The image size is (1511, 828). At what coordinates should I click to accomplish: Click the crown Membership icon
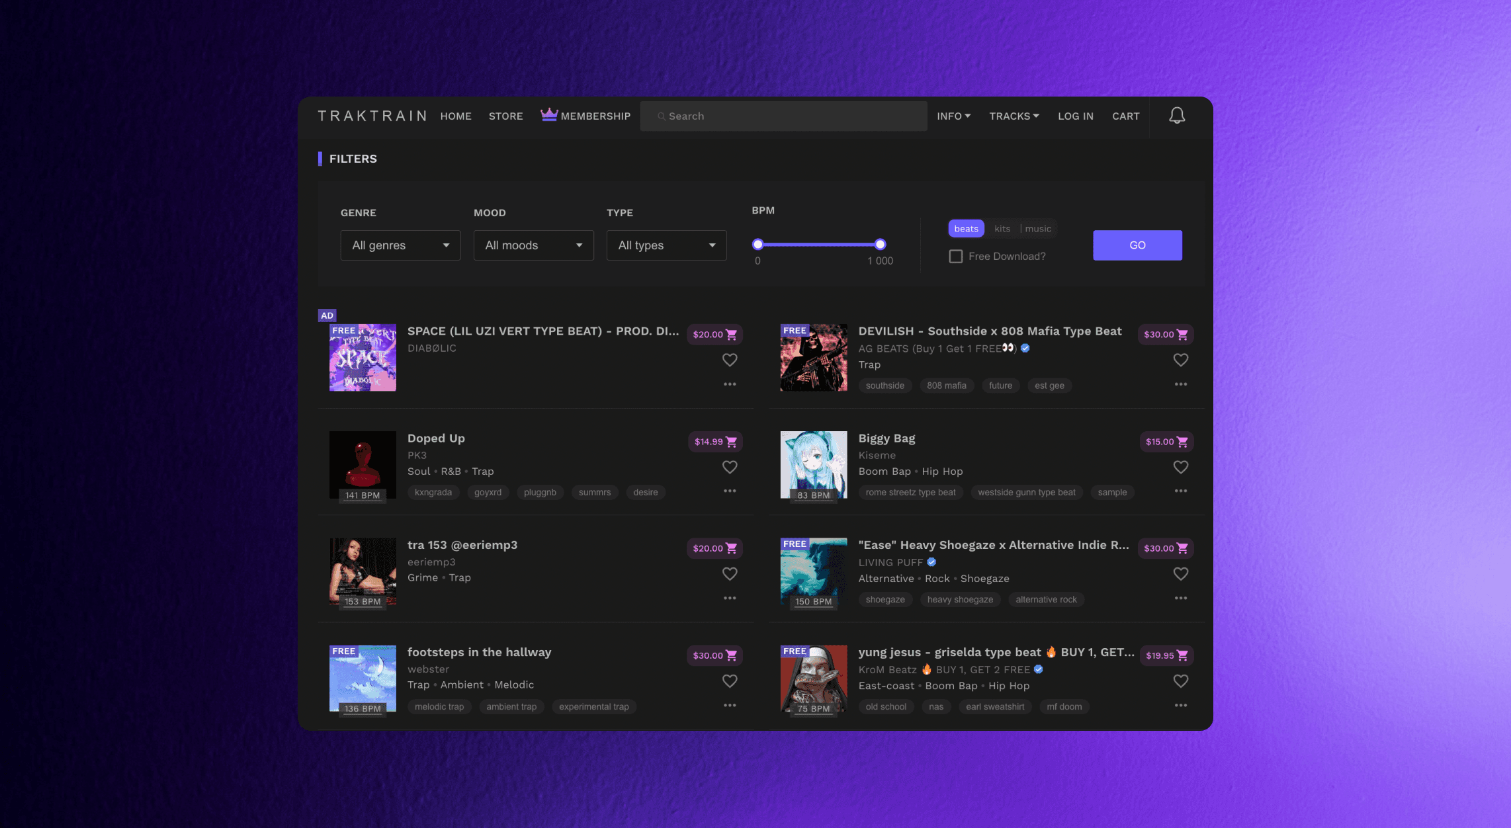pyautogui.click(x=548, y=115)
